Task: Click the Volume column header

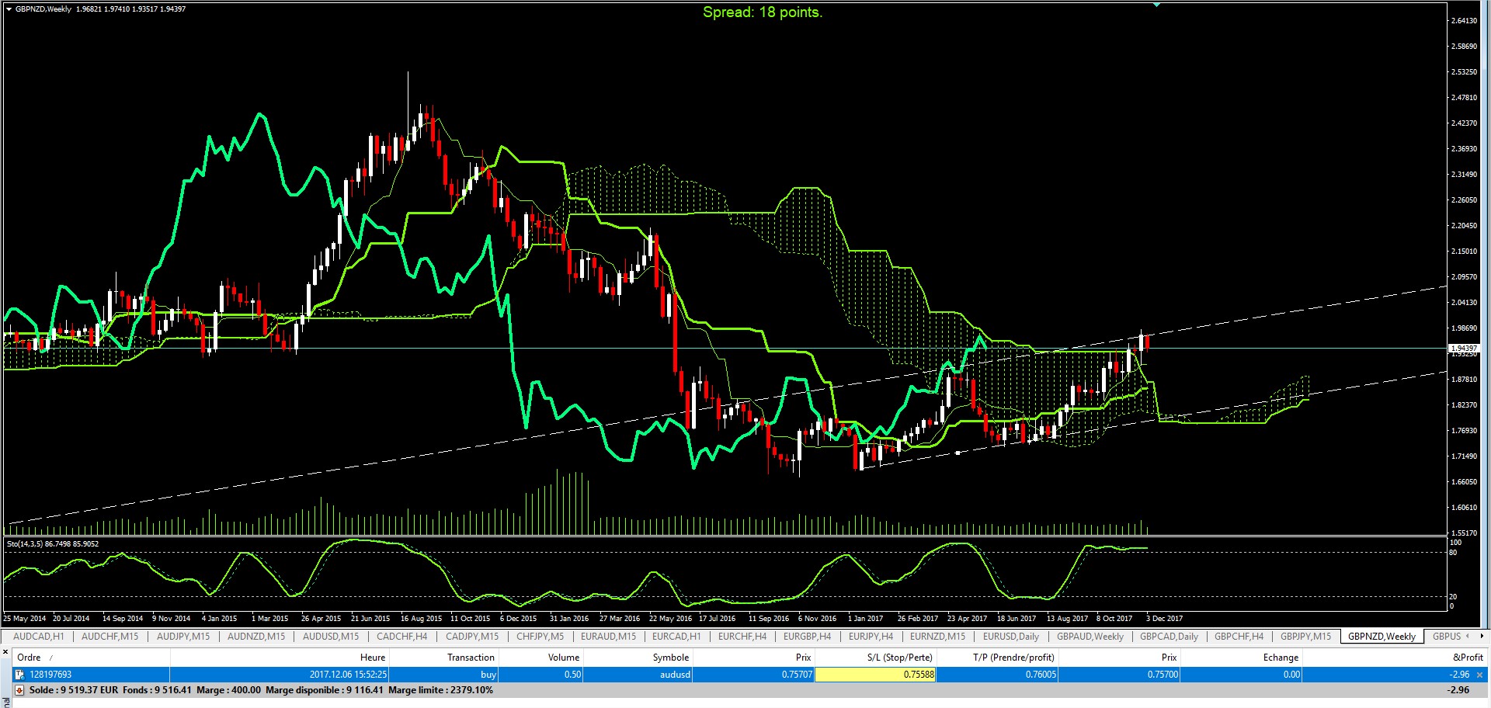Action: (x=540, y=658)
